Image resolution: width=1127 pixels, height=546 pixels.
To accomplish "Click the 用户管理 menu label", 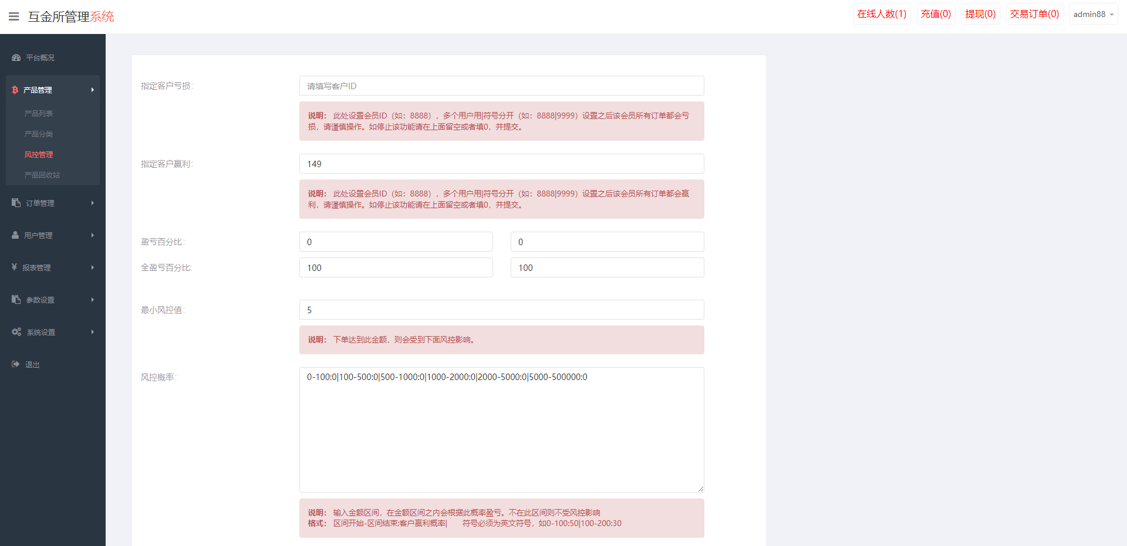I will click(x=38, y=235).
